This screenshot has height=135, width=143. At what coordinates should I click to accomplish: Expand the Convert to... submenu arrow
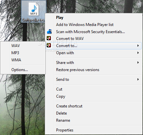point(138,46)
